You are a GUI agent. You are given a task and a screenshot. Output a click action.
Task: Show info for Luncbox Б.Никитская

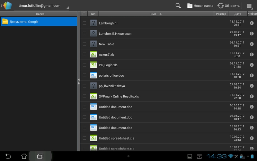click(x=252, y=33)
